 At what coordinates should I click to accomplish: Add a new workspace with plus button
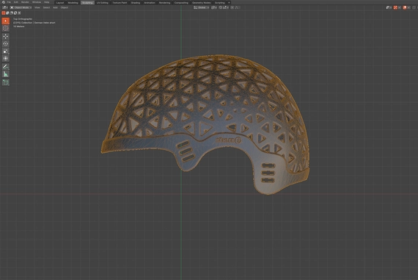pyautogui.click(x=229, y=3)
